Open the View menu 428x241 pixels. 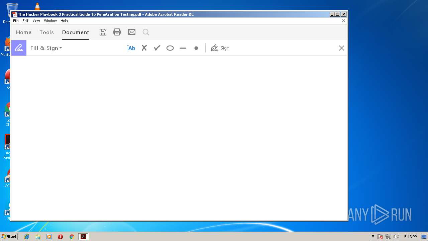[36, 21]
